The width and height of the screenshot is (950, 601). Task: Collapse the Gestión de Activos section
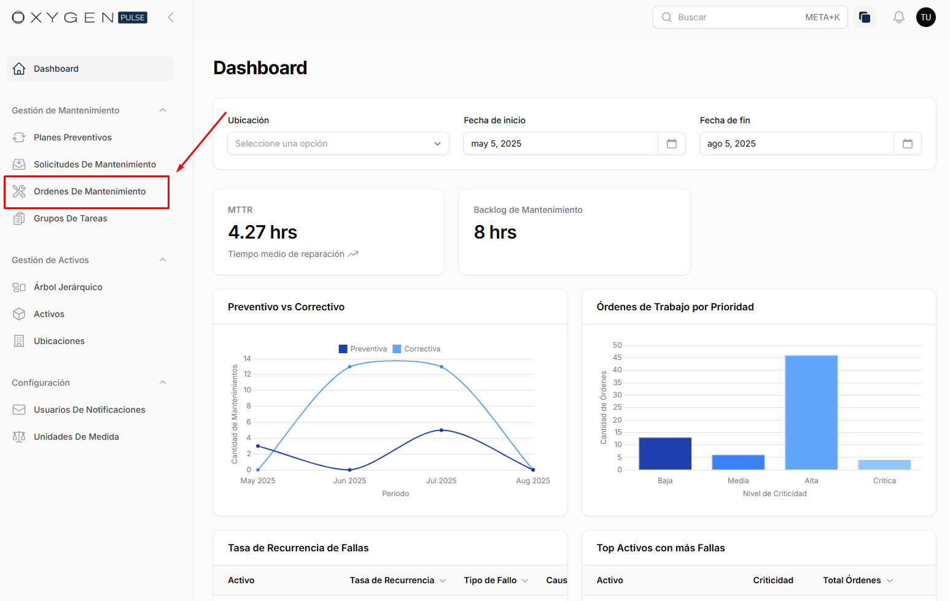[x=163, y=260]
